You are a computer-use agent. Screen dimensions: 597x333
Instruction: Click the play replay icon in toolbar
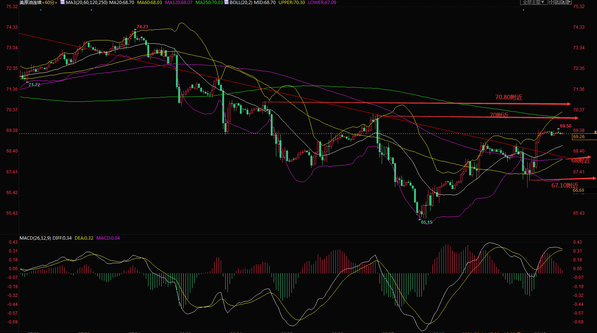coord(563,2)
